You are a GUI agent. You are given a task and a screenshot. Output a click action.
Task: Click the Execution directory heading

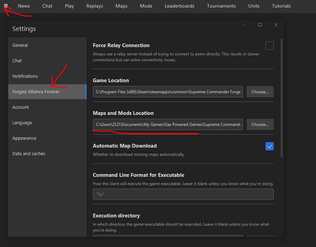[116, 216]
